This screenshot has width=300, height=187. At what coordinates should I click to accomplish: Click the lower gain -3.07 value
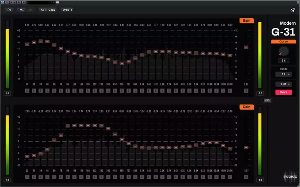246,171
